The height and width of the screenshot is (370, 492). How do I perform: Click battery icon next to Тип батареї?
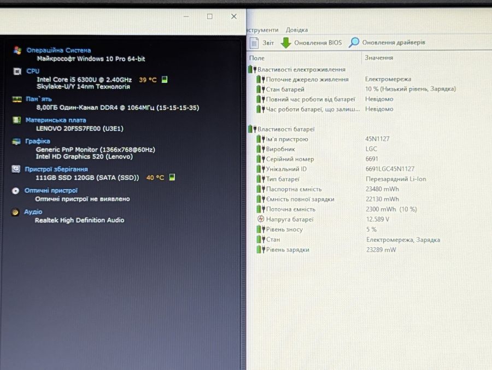[x=261, y=179]
